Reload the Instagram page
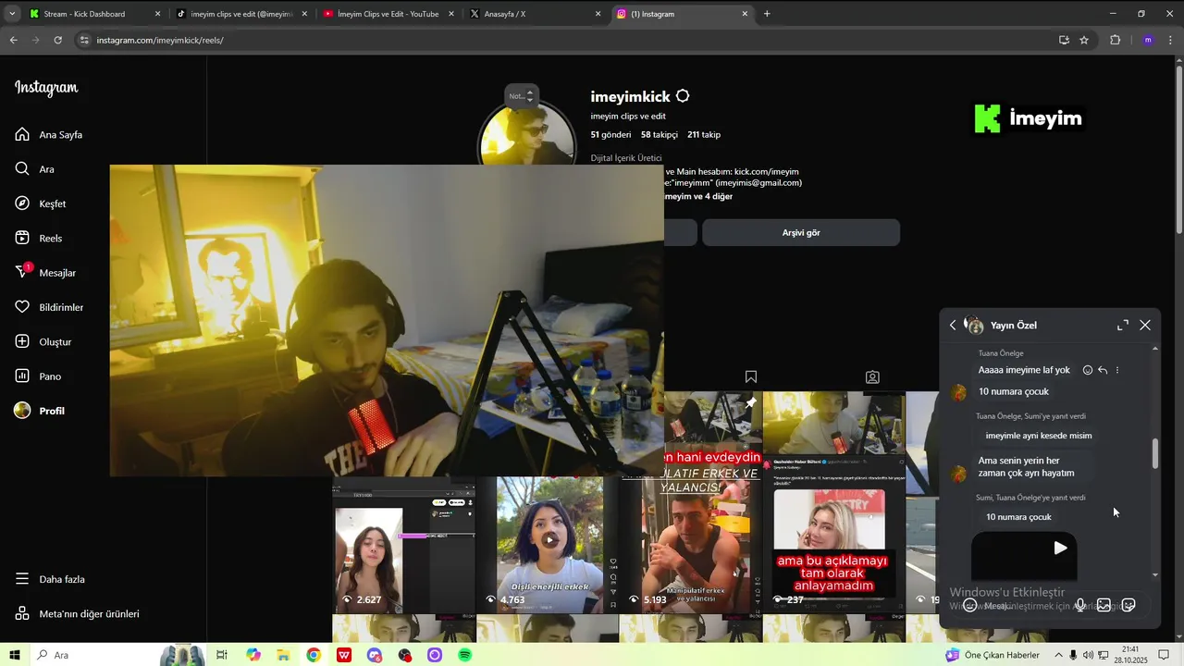Screen dimensions: 1184x666 58,40
